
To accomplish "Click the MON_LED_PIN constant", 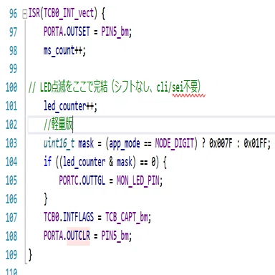I will click(x=138, y=180).
